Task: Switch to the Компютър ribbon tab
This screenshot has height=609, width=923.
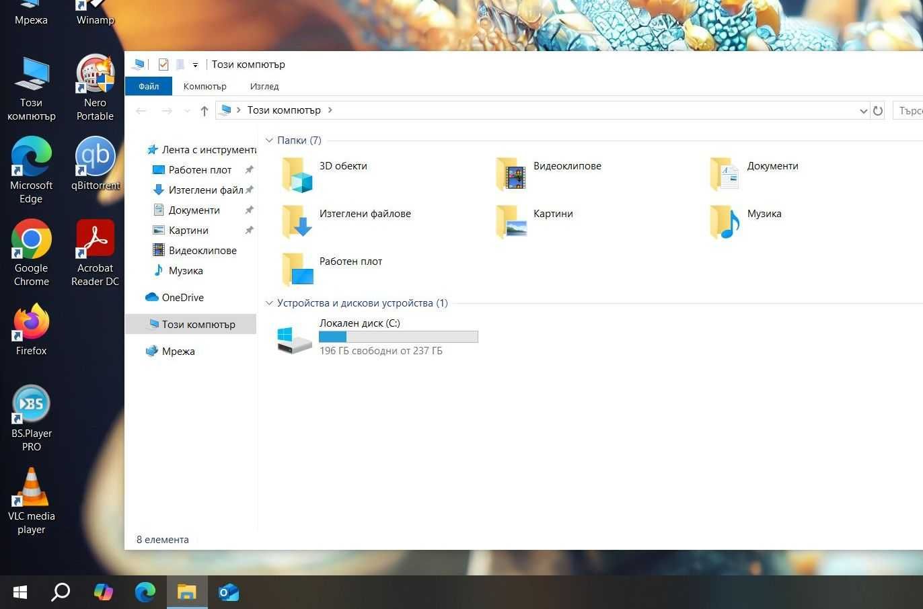Action: [x=205, y=86]
